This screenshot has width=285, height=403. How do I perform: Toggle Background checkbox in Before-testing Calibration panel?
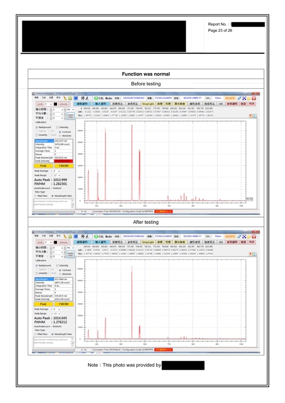(x=37, y=127)
